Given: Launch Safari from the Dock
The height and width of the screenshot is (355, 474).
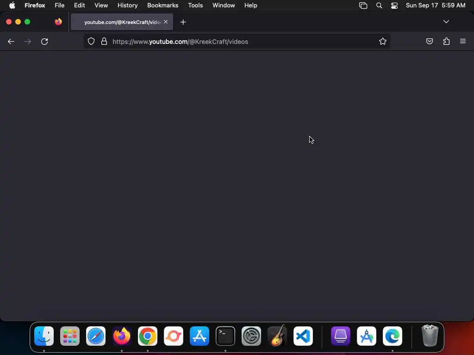Looking at the screenshot, I should point(96,336).
